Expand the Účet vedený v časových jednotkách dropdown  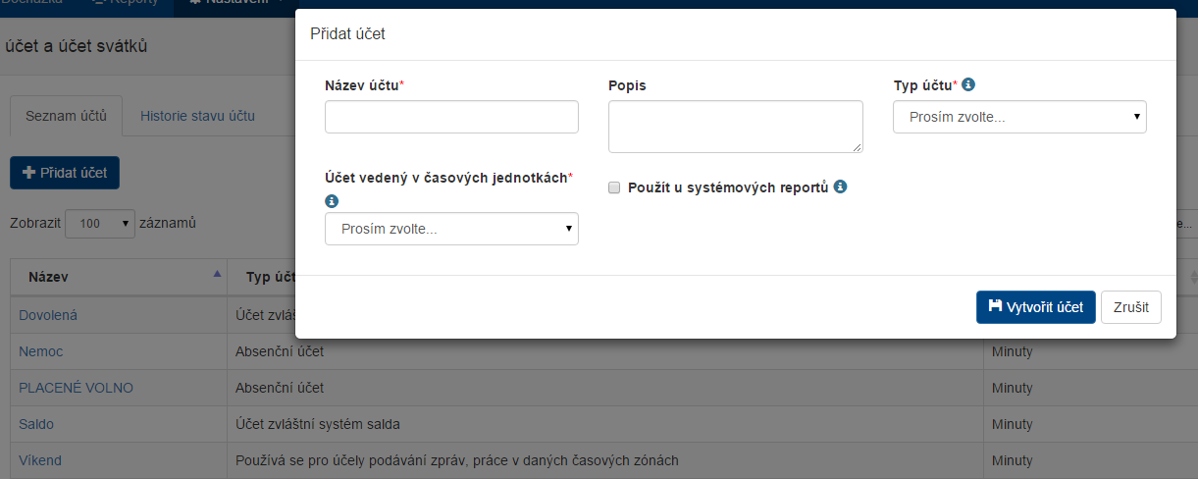tap(451, 229)
